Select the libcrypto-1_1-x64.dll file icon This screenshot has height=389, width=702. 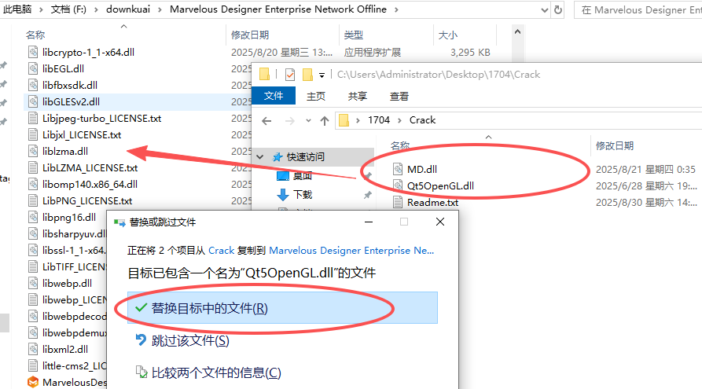point(33,52)
